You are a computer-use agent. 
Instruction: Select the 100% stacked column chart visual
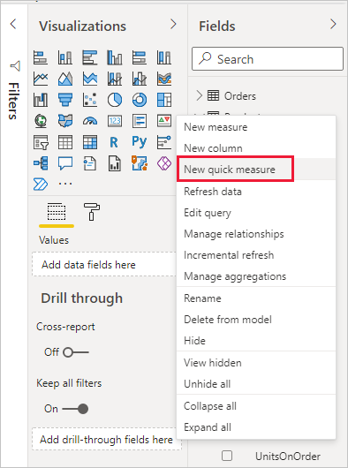(x=164, y=57)
